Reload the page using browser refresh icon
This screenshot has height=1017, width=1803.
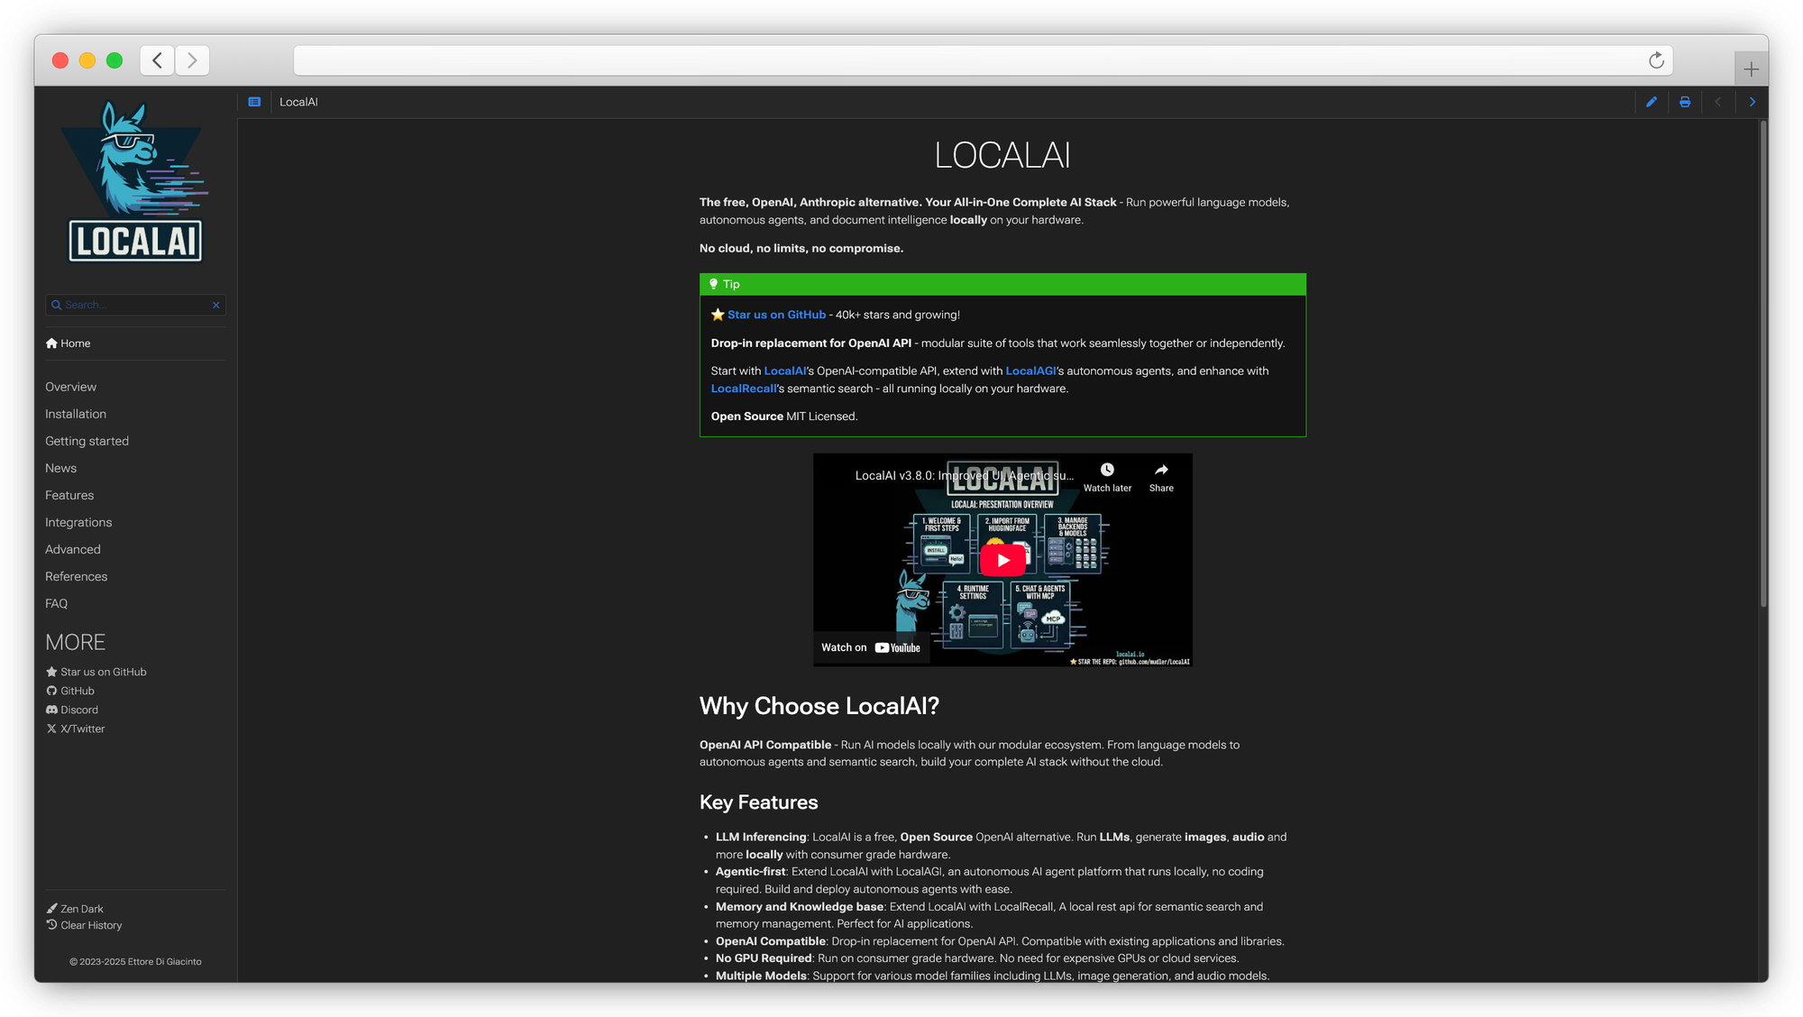coord(1656,60)
